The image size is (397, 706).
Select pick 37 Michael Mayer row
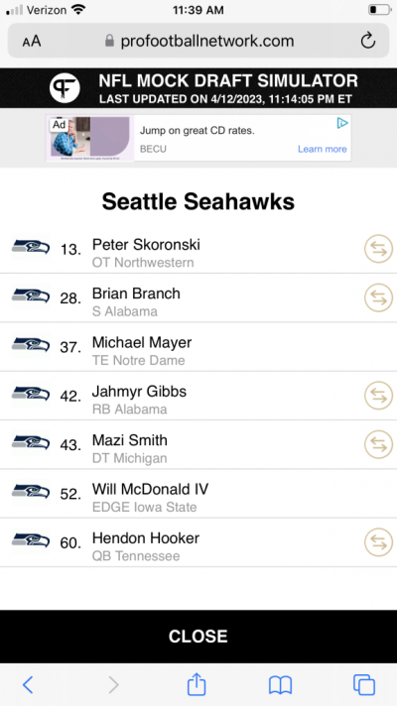click(x=198, y=347)
